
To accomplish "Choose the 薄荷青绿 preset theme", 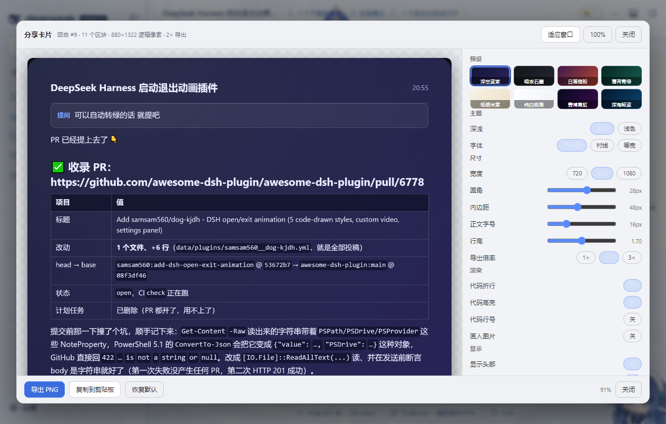I will tap(621, 76).
